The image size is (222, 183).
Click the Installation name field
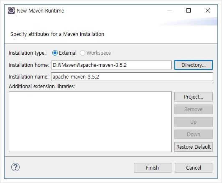pos(132,77)
